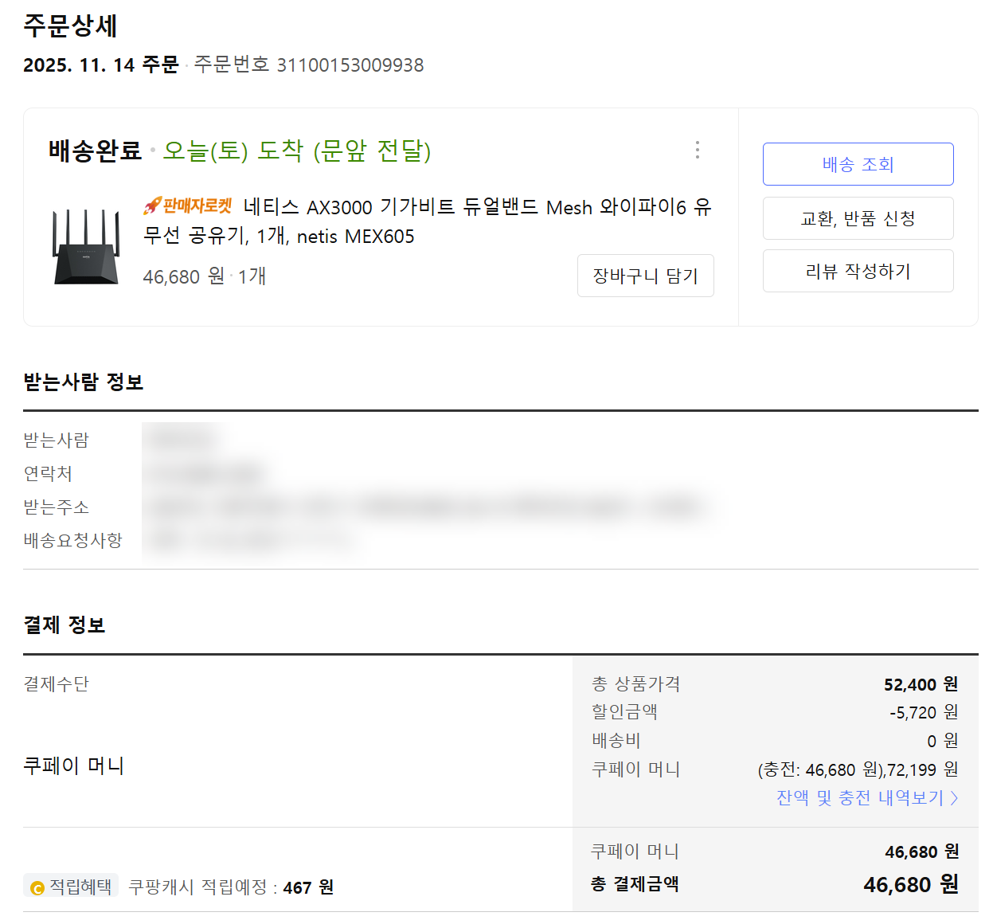Click the 받는사람 정보 section heading
This screenshot has width=989, height=924.
pos(83,382)
